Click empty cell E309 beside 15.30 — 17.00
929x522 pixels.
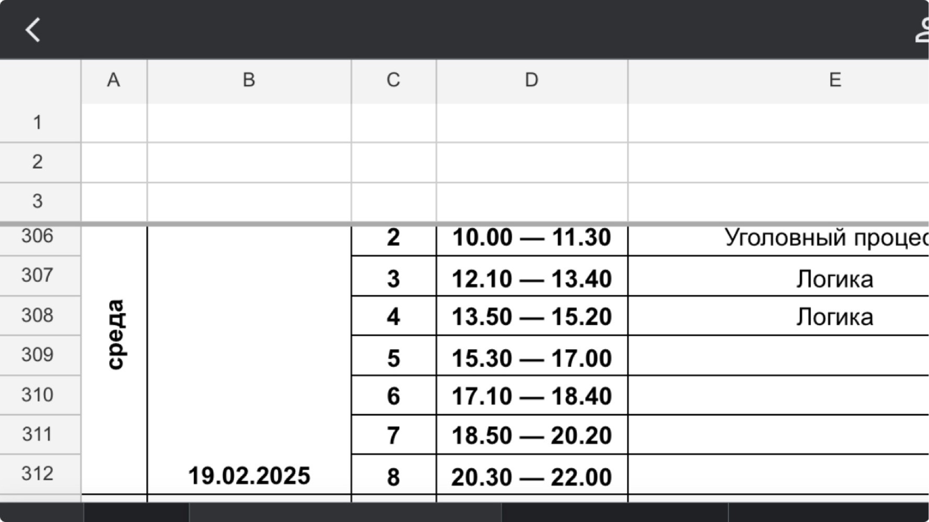(x=779, y=355)
